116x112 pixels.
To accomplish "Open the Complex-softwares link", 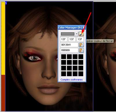I will (72, 80).
